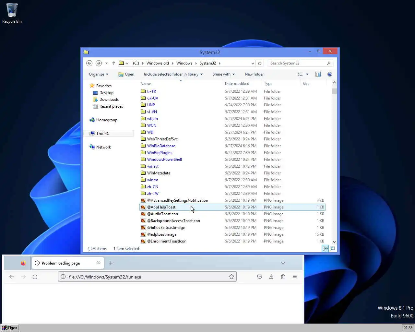Click the Search System32 input field
The image size is (415, 332).
297,63
